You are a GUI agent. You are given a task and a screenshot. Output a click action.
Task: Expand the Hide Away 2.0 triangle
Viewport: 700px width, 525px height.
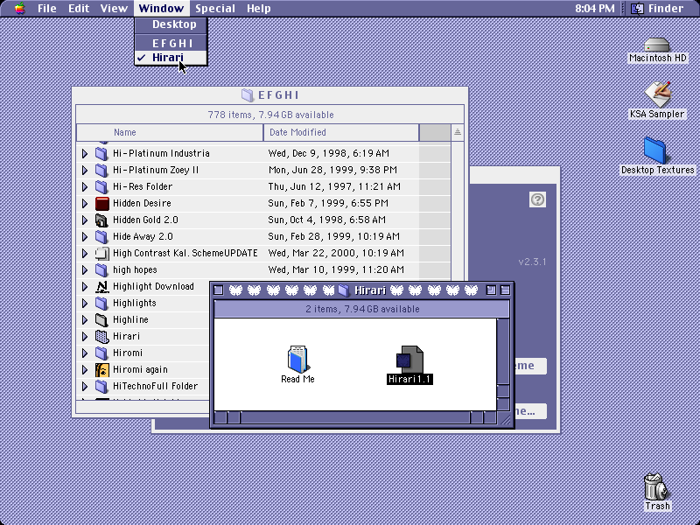tap(85, 236)
